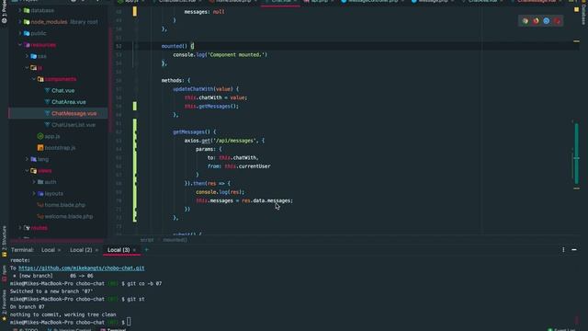588x331 pixels.
Task: Click the teal editor scrollbar change marker
Action: (x=576, y=154)
